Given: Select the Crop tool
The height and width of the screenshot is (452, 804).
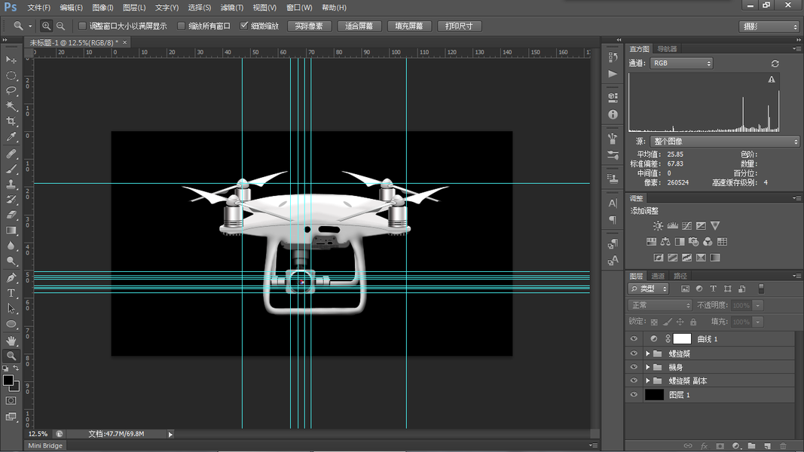Looking at the screenshot, I should [11, 121].
